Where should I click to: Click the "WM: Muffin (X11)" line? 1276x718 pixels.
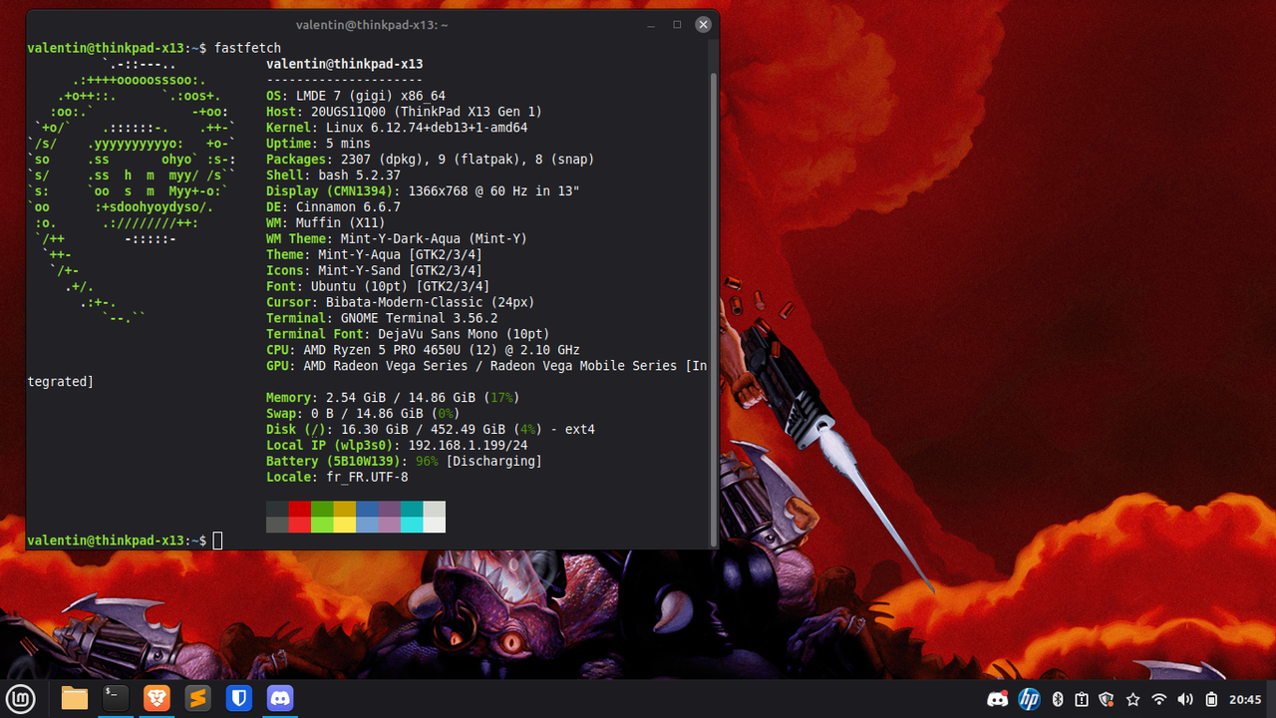[x=326, y=223]
